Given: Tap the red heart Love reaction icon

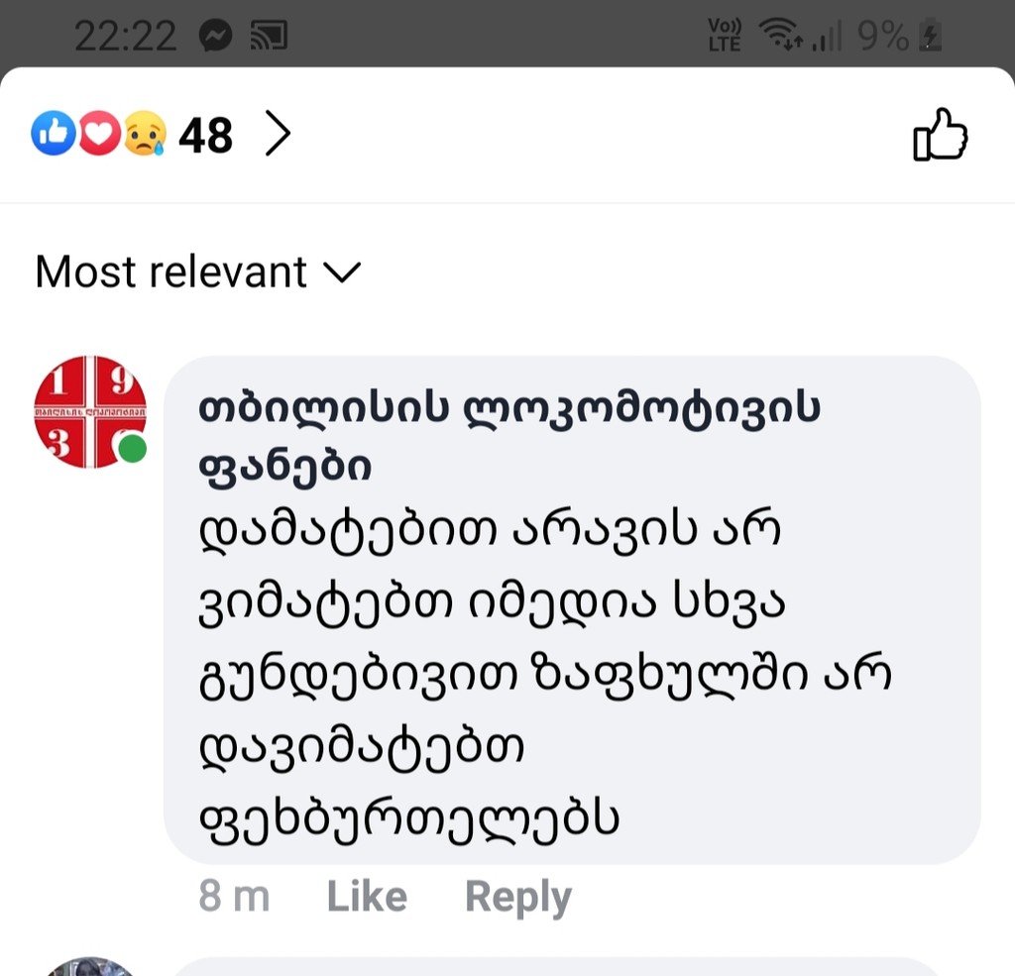Looking at the screenshot, I should (x=99, y=134).
